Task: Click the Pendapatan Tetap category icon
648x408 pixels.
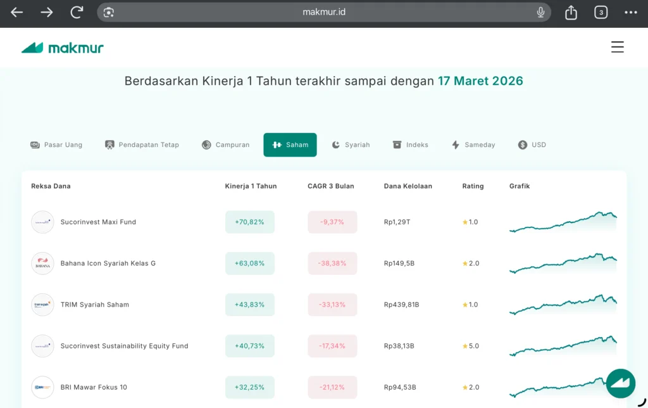Action: [x=109, y=144]
